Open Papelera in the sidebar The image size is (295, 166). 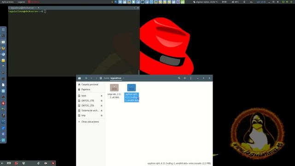coord(91,89)
